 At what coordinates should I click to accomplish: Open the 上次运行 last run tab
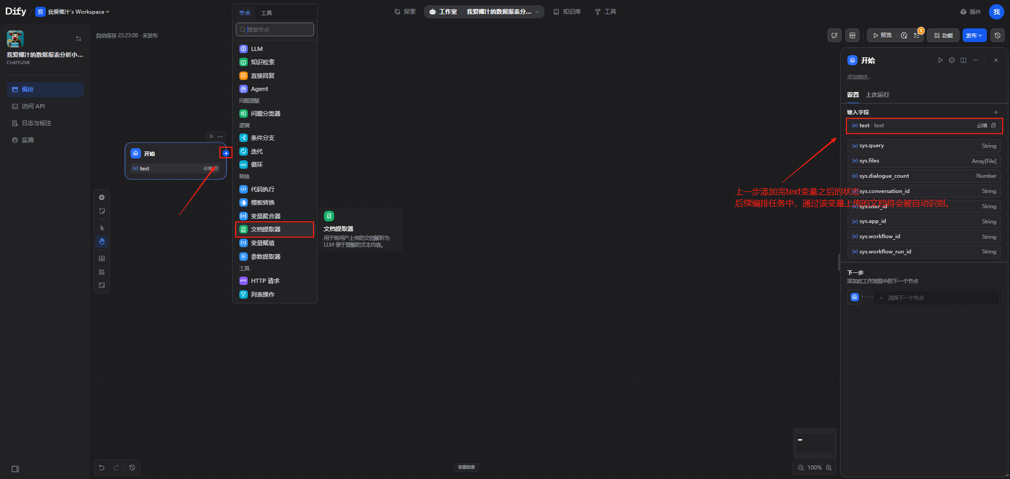pos(877,95)
